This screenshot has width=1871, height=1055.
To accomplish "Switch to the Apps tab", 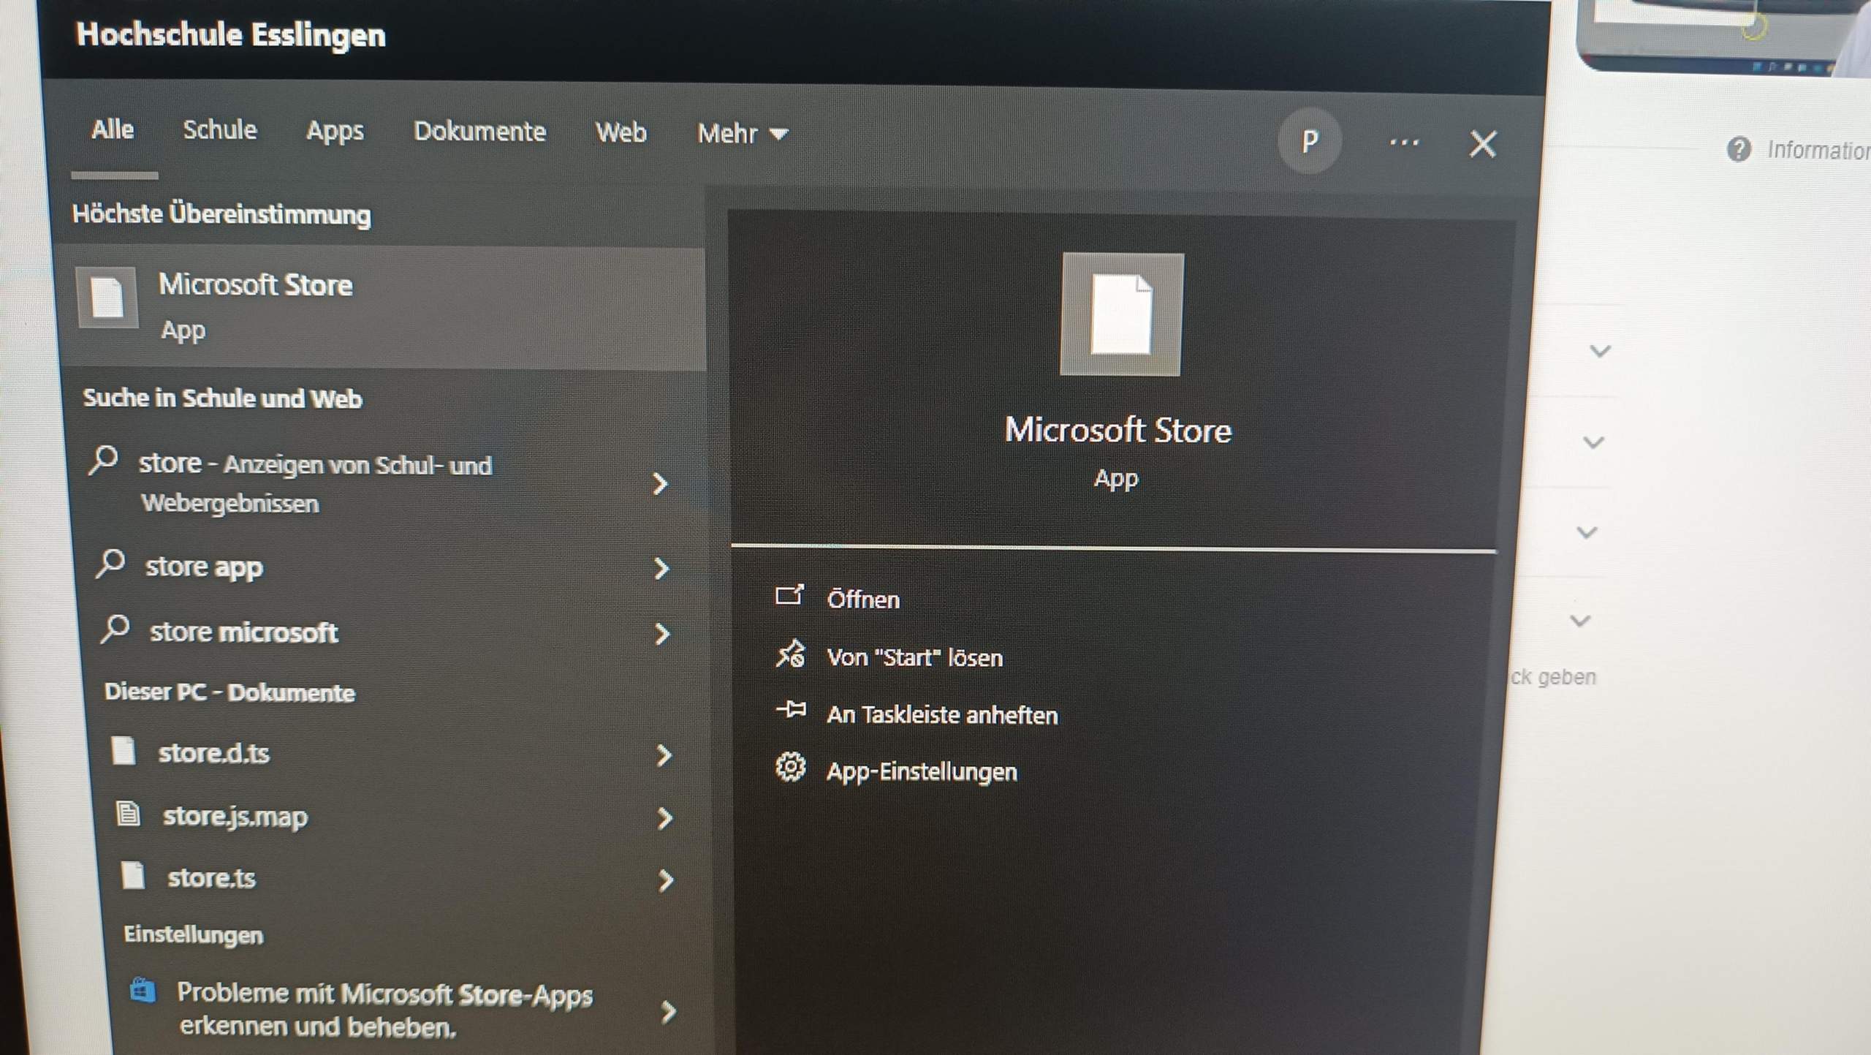I will 335,132.
